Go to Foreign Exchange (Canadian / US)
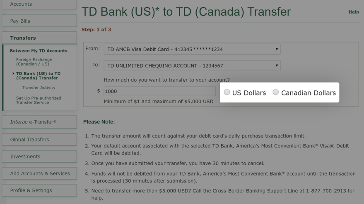Viewport: 364px width, 204px height. coord(34,62)
